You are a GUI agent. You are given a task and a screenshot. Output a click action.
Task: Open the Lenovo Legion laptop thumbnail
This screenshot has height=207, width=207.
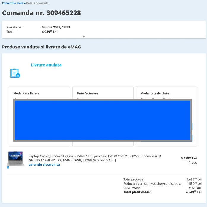(x=15, y=159)
